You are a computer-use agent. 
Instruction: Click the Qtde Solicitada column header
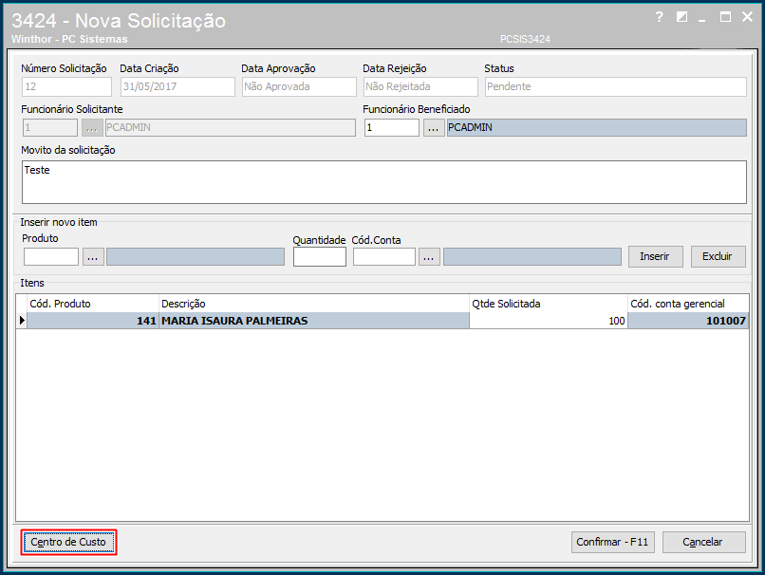pyautogui.click(x=549, y=304)
